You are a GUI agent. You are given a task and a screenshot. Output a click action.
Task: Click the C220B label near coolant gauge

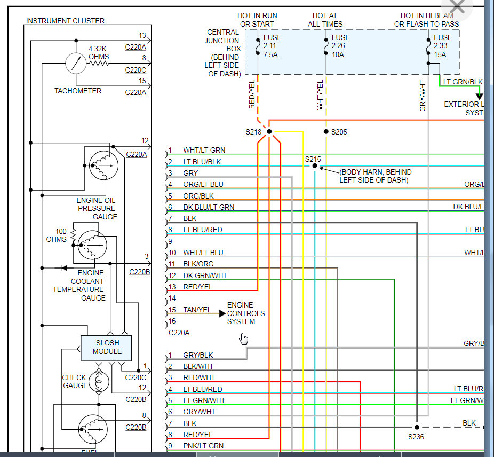pyautogui.click(x=140, y=272)
